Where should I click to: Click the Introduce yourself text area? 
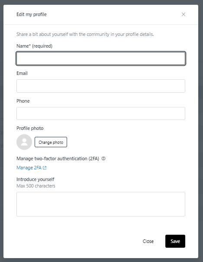click(x=101, y=204)
